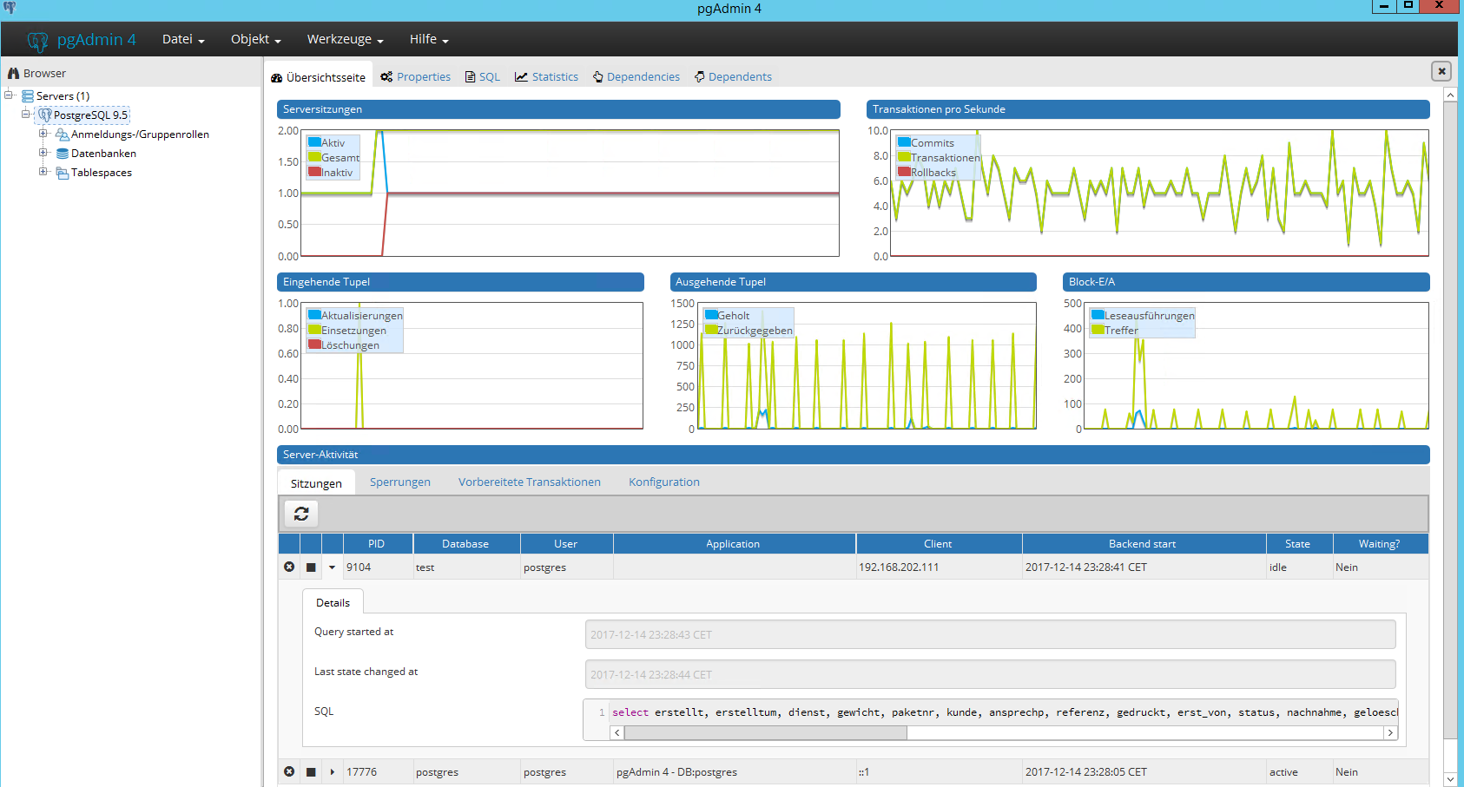The width and height of the screenshot is (1464, 787).
Task: Open the Konfiguration tab
Action: pos(664,482)
